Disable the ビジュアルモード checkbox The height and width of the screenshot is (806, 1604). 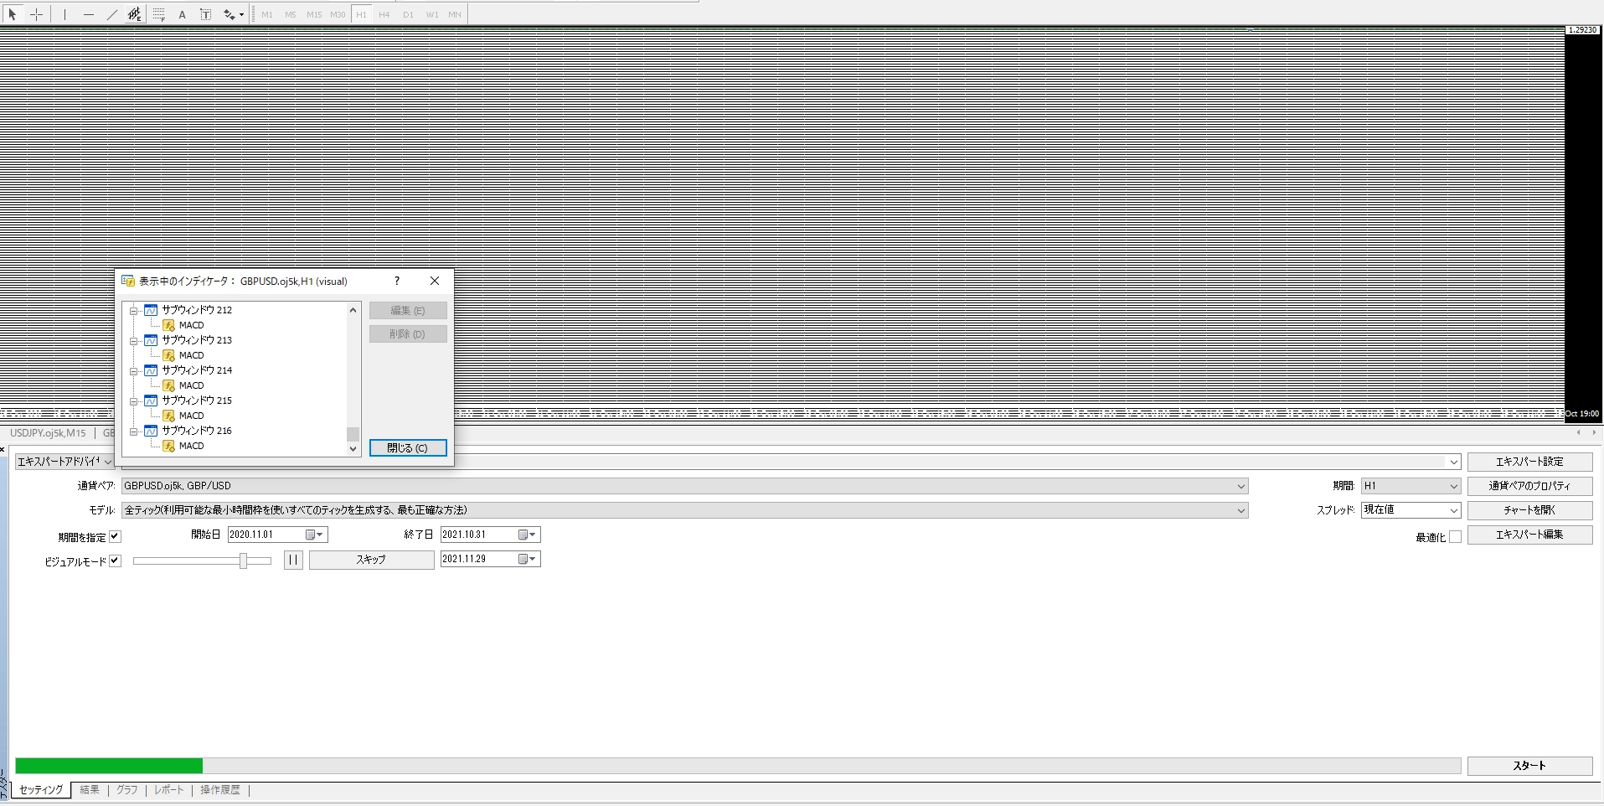click(116, 561)
